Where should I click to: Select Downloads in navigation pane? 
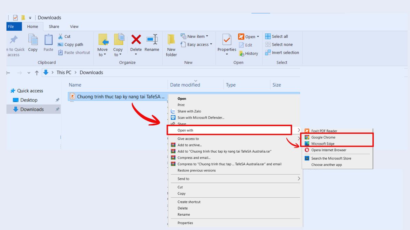[x=34, y=109]
